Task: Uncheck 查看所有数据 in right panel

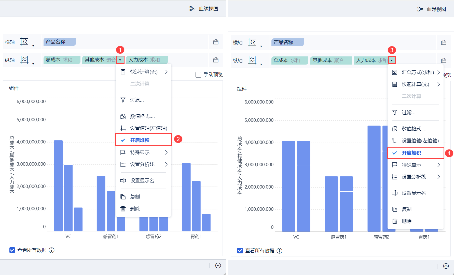Action: point(240,251)
